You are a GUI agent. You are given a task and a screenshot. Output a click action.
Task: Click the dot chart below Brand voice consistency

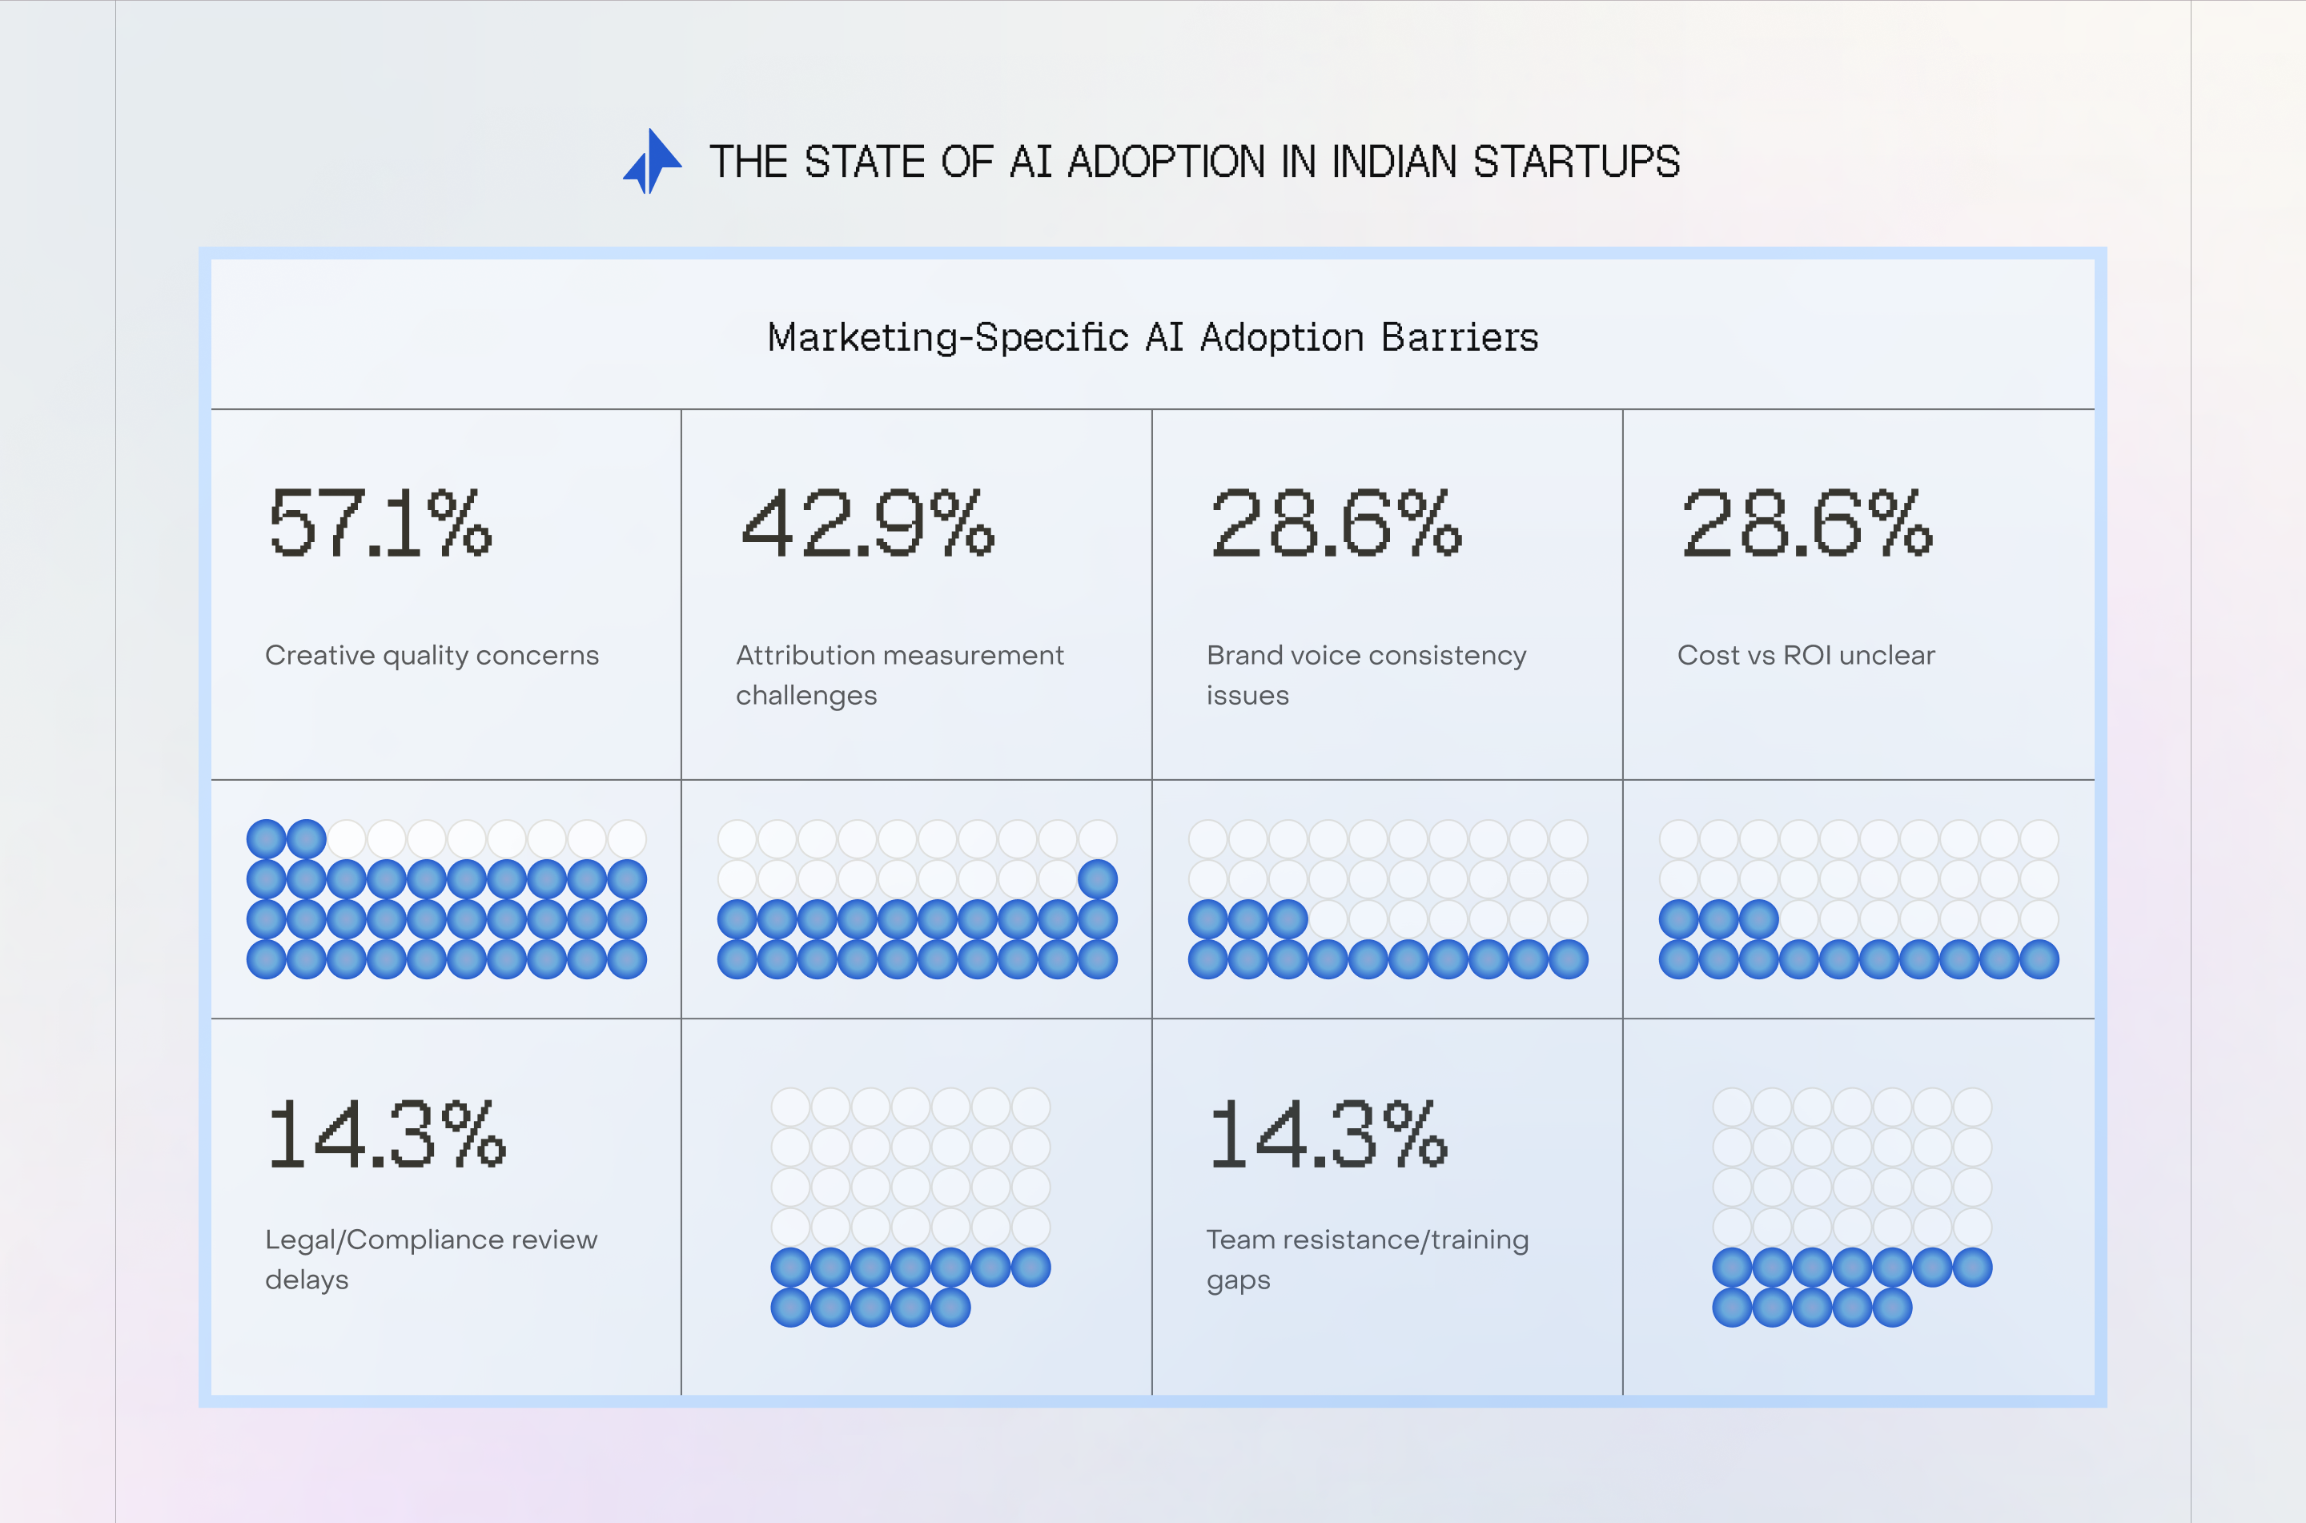pos(1388,899)
